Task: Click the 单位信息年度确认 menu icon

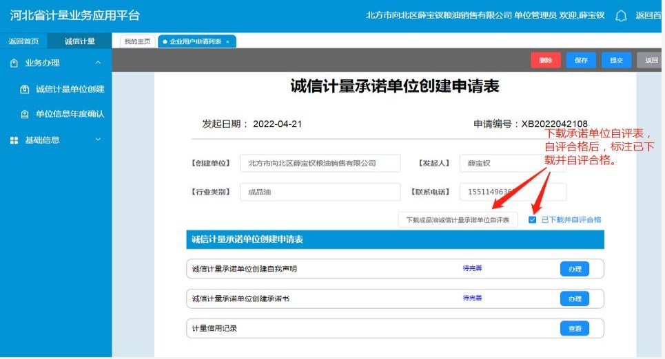Action: (25, 114)
